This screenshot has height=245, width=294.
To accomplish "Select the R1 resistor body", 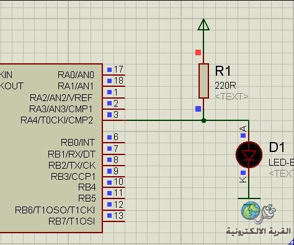I will [x=203, y=81].
